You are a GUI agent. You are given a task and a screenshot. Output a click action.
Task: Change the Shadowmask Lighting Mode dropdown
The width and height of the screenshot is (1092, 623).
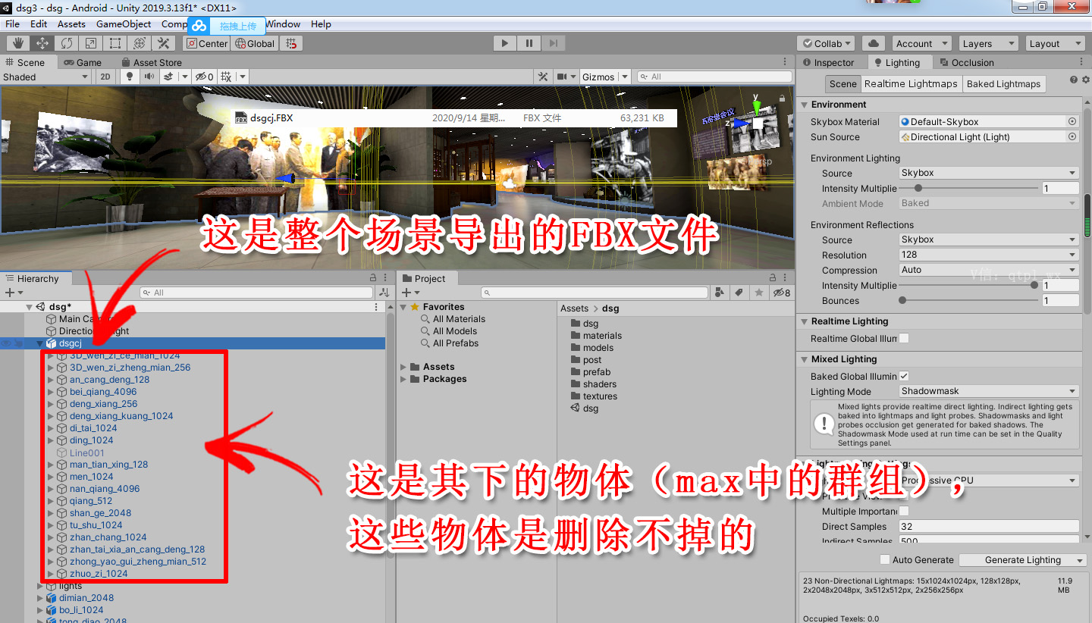point(988,391)
